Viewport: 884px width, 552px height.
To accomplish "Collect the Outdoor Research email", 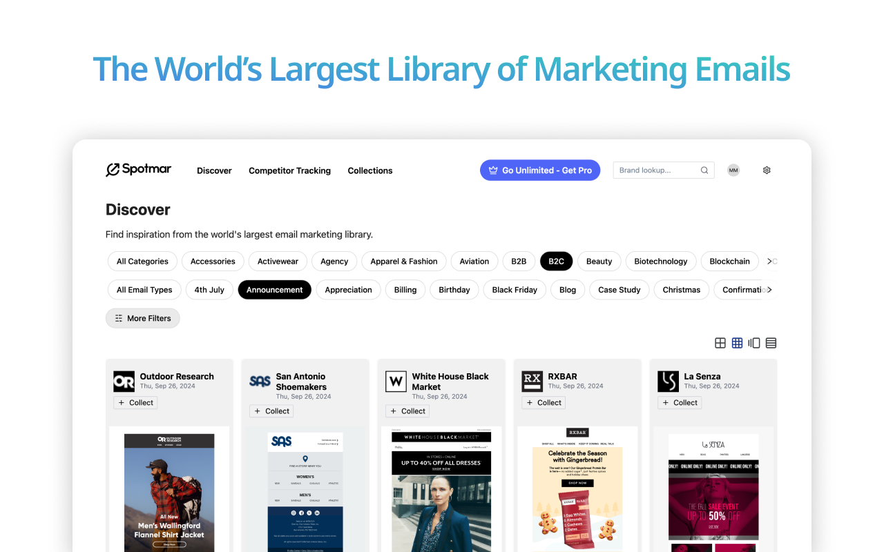I will (x=135, y=403).
